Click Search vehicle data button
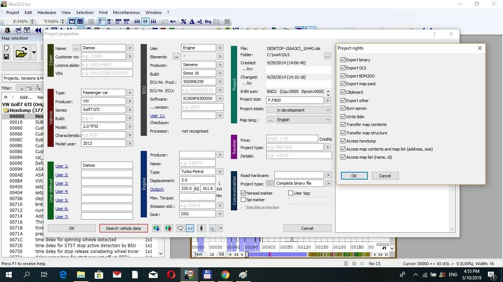 [x=123, y=228]
